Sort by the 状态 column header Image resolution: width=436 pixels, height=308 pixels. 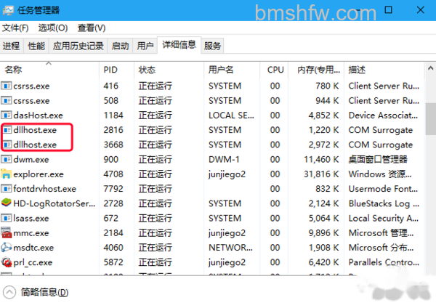point(169,70)
